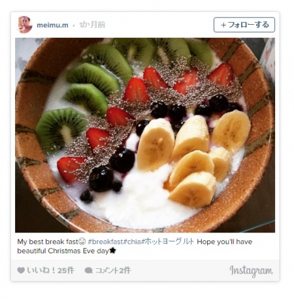The image size is (294, 299).
Task: Click the smiley emoji in caption
Action: click(x=82, y=242)
